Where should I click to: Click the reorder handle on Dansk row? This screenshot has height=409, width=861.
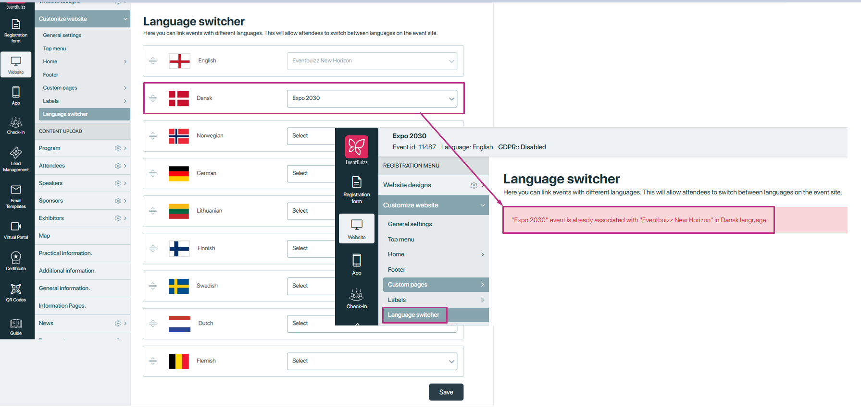[153, 98]
